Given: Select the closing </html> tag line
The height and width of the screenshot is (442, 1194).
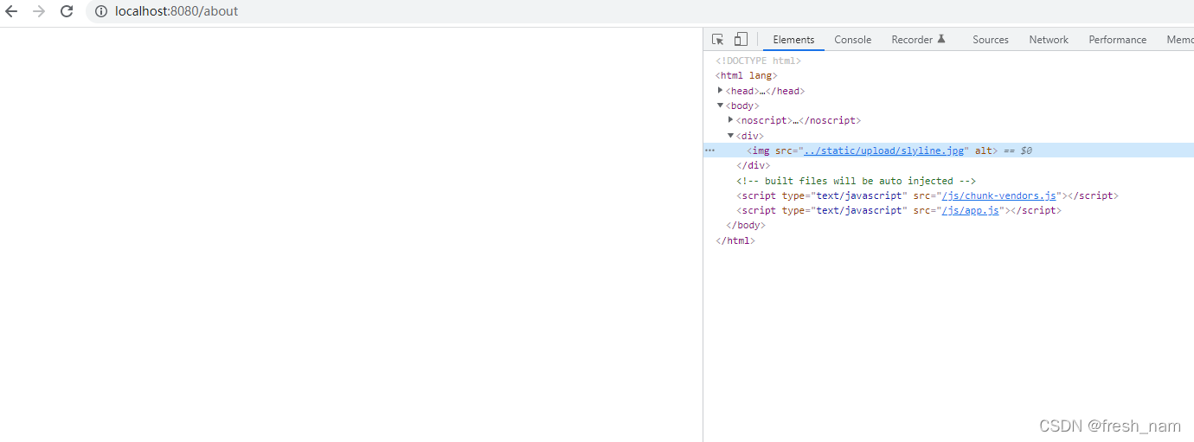Looking at the screenshot, I should [x=735, y=240].
